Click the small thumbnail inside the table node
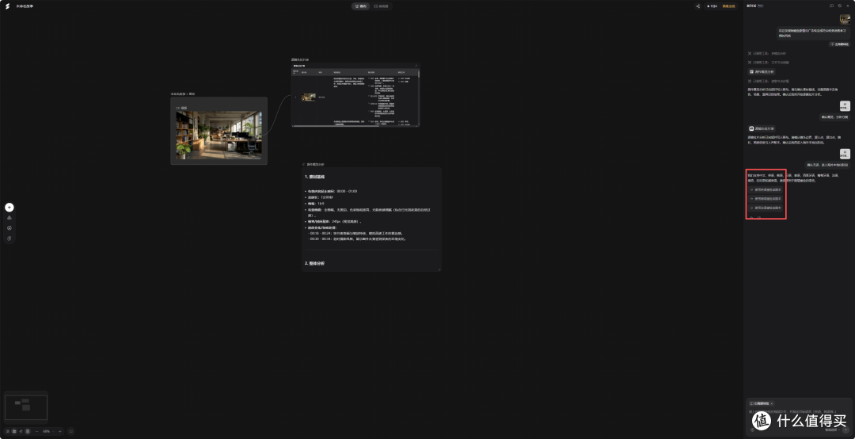The image size is (855, 439). (x=309, y=97)
